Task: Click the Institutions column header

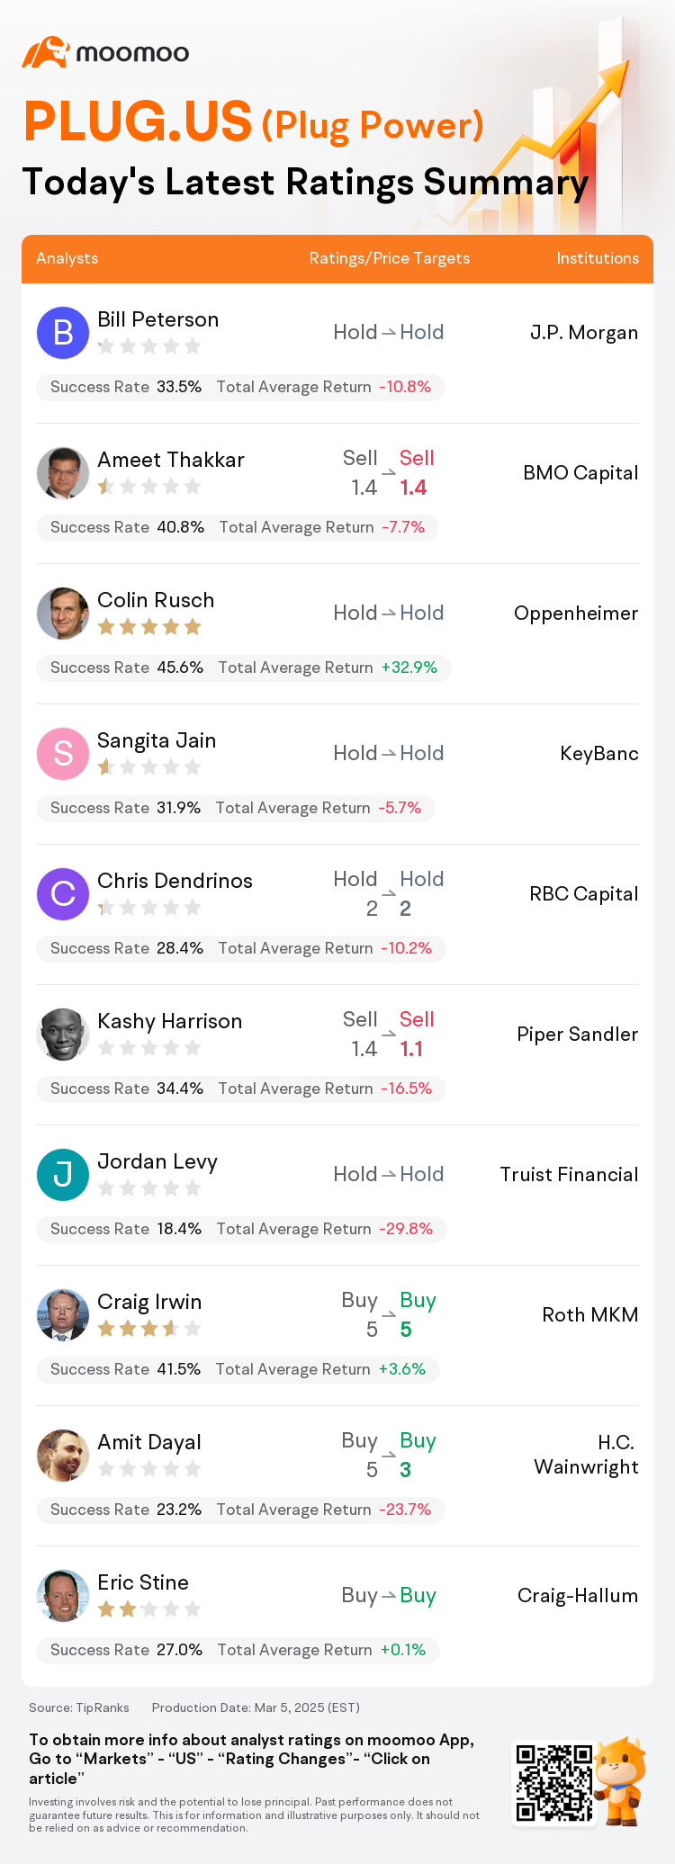Action: [598, 258]
